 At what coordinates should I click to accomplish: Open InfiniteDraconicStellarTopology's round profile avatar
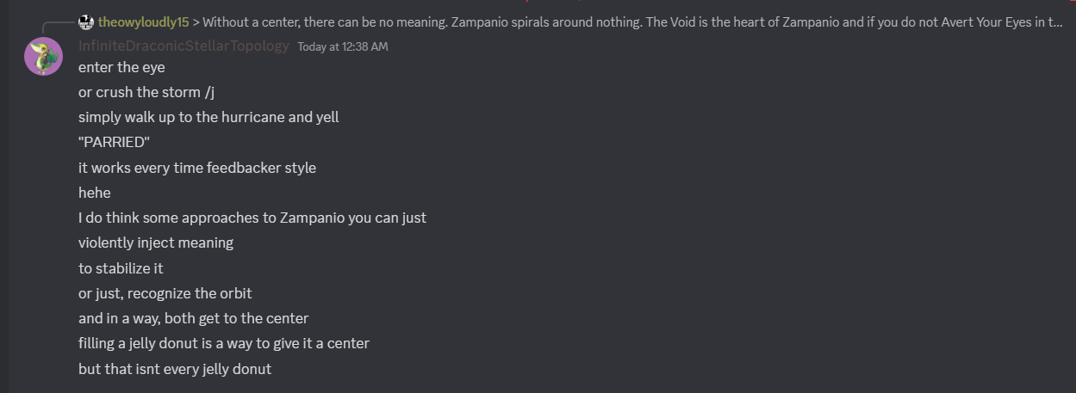point(43,57)
